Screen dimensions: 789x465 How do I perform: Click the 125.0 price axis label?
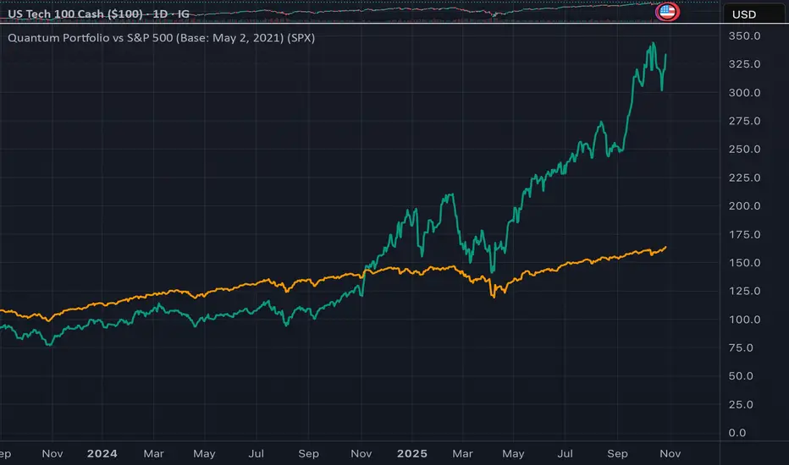coord(744,291)
